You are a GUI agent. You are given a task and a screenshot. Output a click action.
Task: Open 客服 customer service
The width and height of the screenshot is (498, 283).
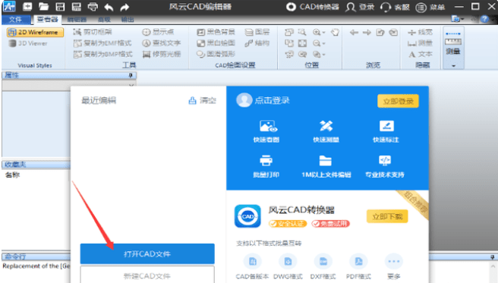click(x=395, y=7)
